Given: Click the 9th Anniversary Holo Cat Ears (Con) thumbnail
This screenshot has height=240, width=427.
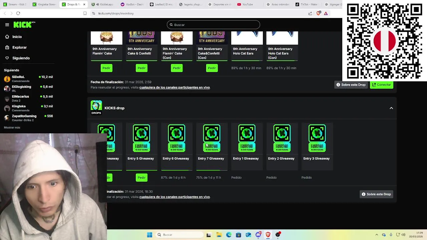Looking at the screenshot, I should coord(282,38).
